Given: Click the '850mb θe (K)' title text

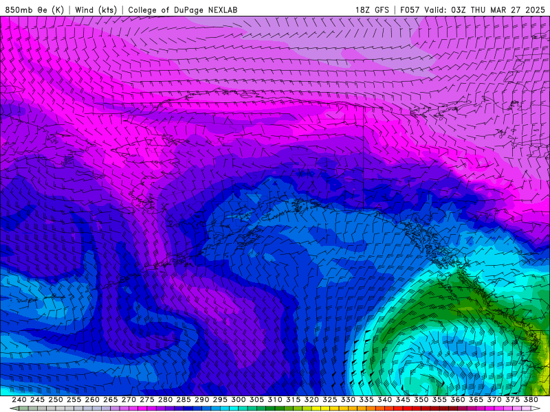Looking at the screenshot, I should [34, 10].
